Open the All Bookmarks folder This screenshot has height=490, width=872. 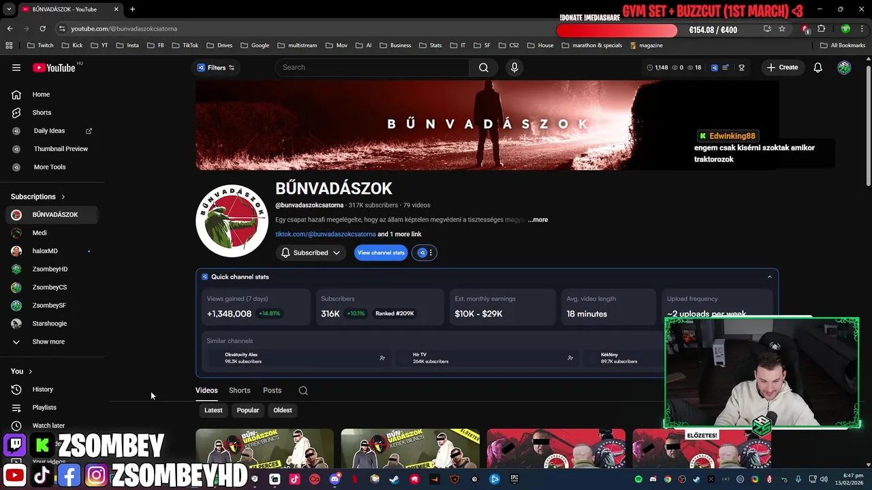(843, 46)
